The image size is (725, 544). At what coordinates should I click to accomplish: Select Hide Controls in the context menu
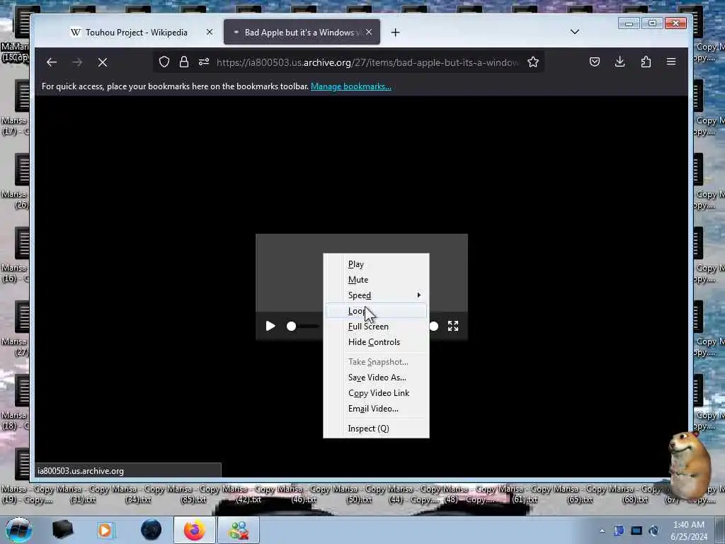point(376,342)
